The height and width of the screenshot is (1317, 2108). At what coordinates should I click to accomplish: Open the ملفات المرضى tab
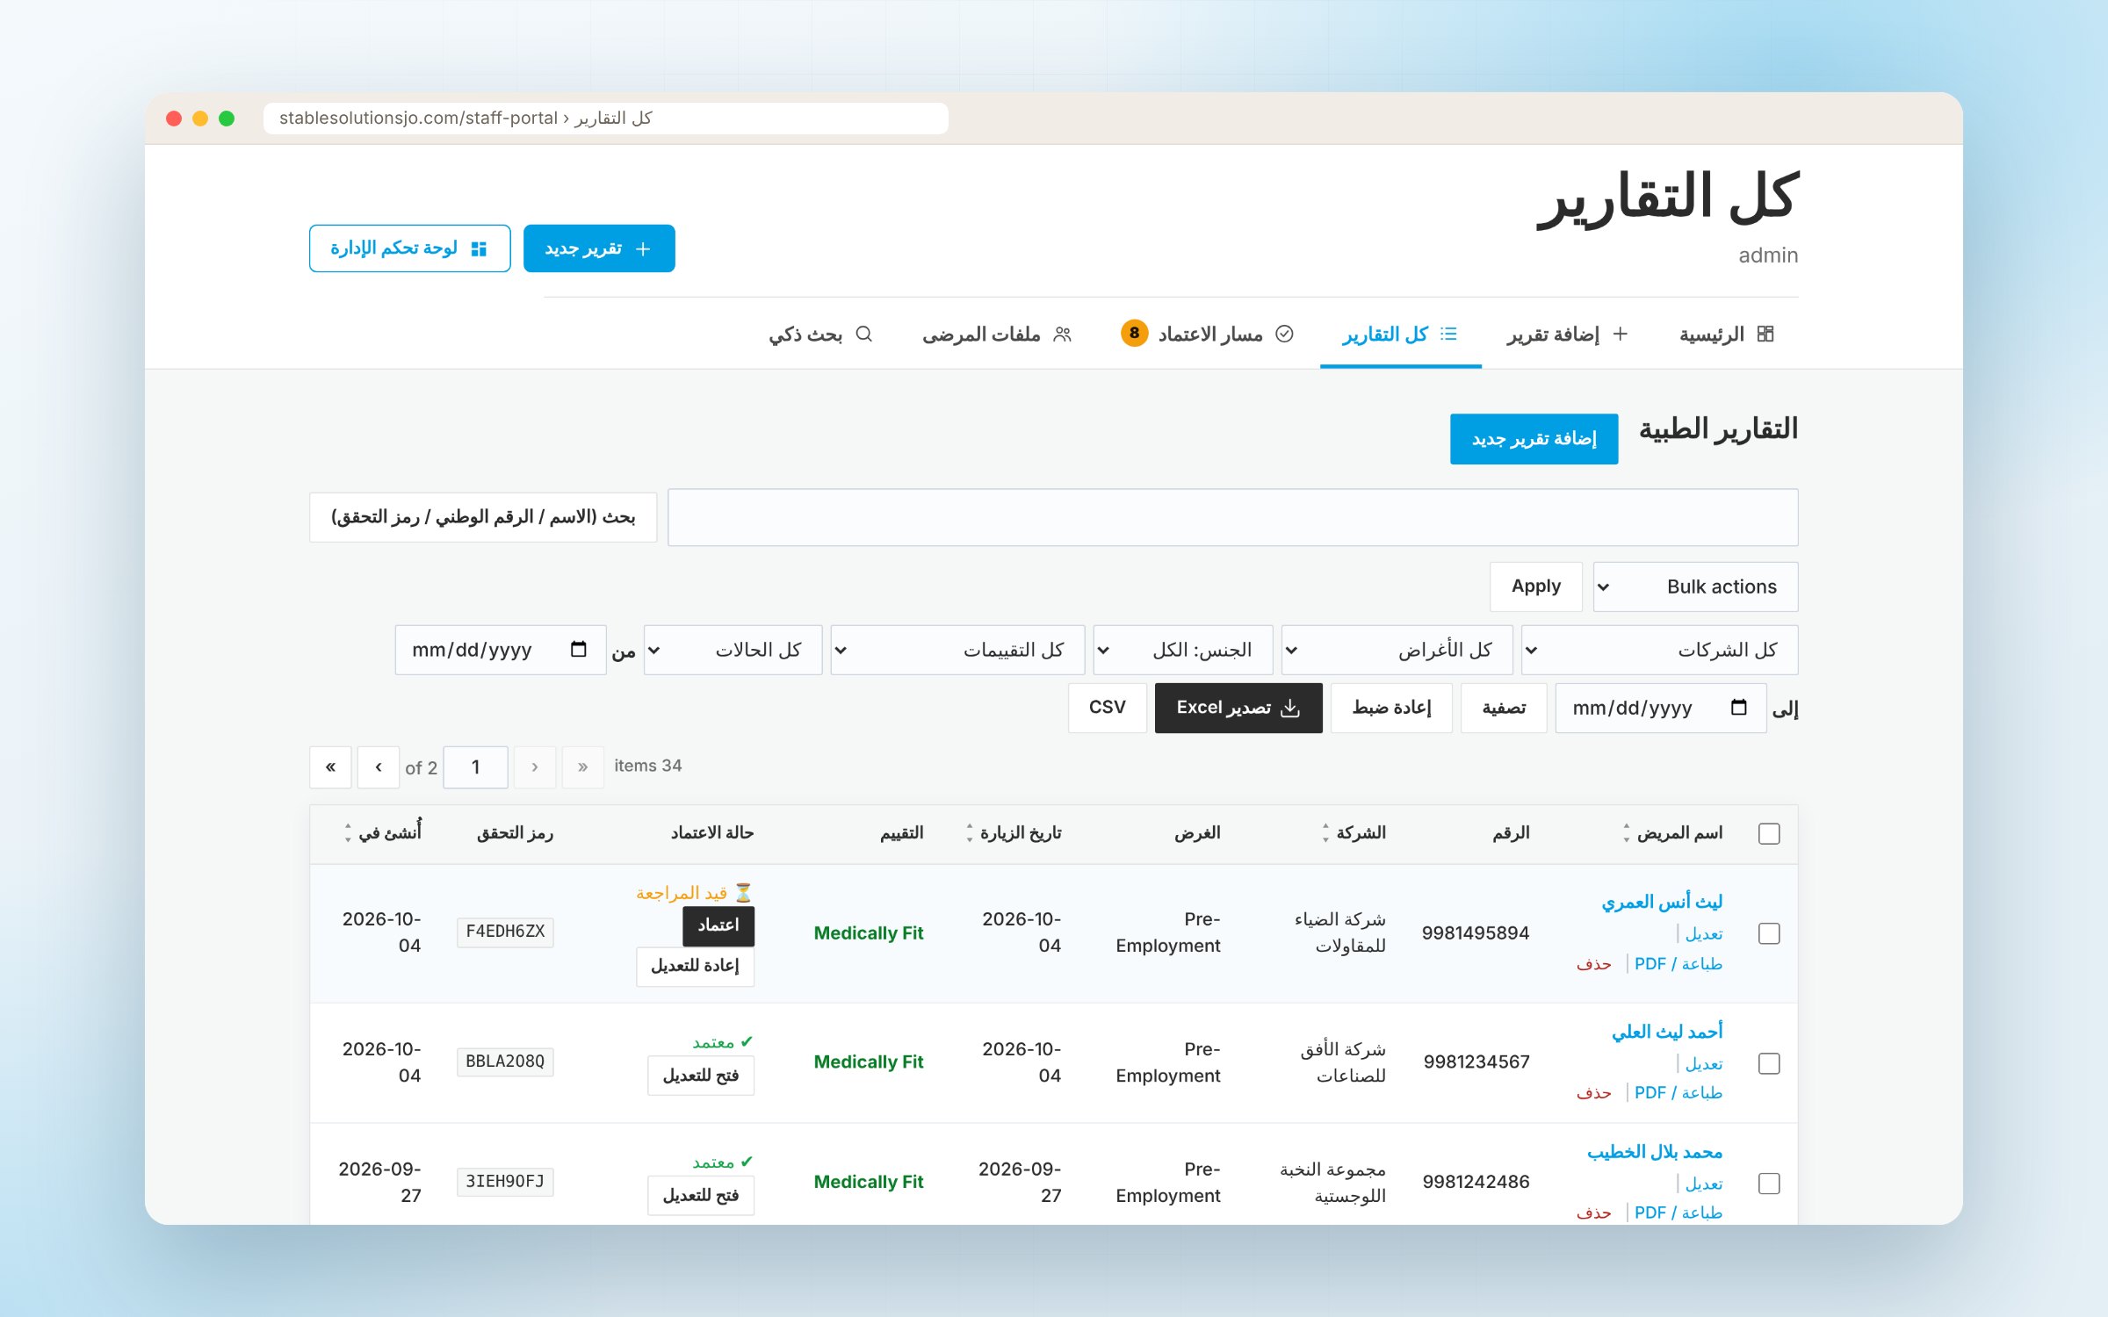pos(997,334)
